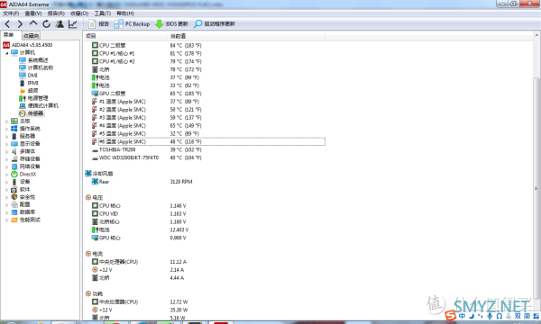This screenshot has width=541, height=324.
Task: Click the shield icon next to 安全性
Action: (x=14, y=197)
